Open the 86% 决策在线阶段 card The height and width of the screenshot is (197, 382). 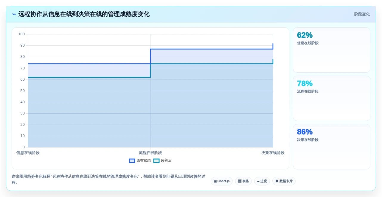332,147
